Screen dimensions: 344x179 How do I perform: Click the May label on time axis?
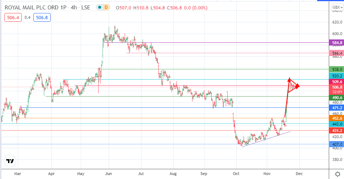[x=80, y=174]
